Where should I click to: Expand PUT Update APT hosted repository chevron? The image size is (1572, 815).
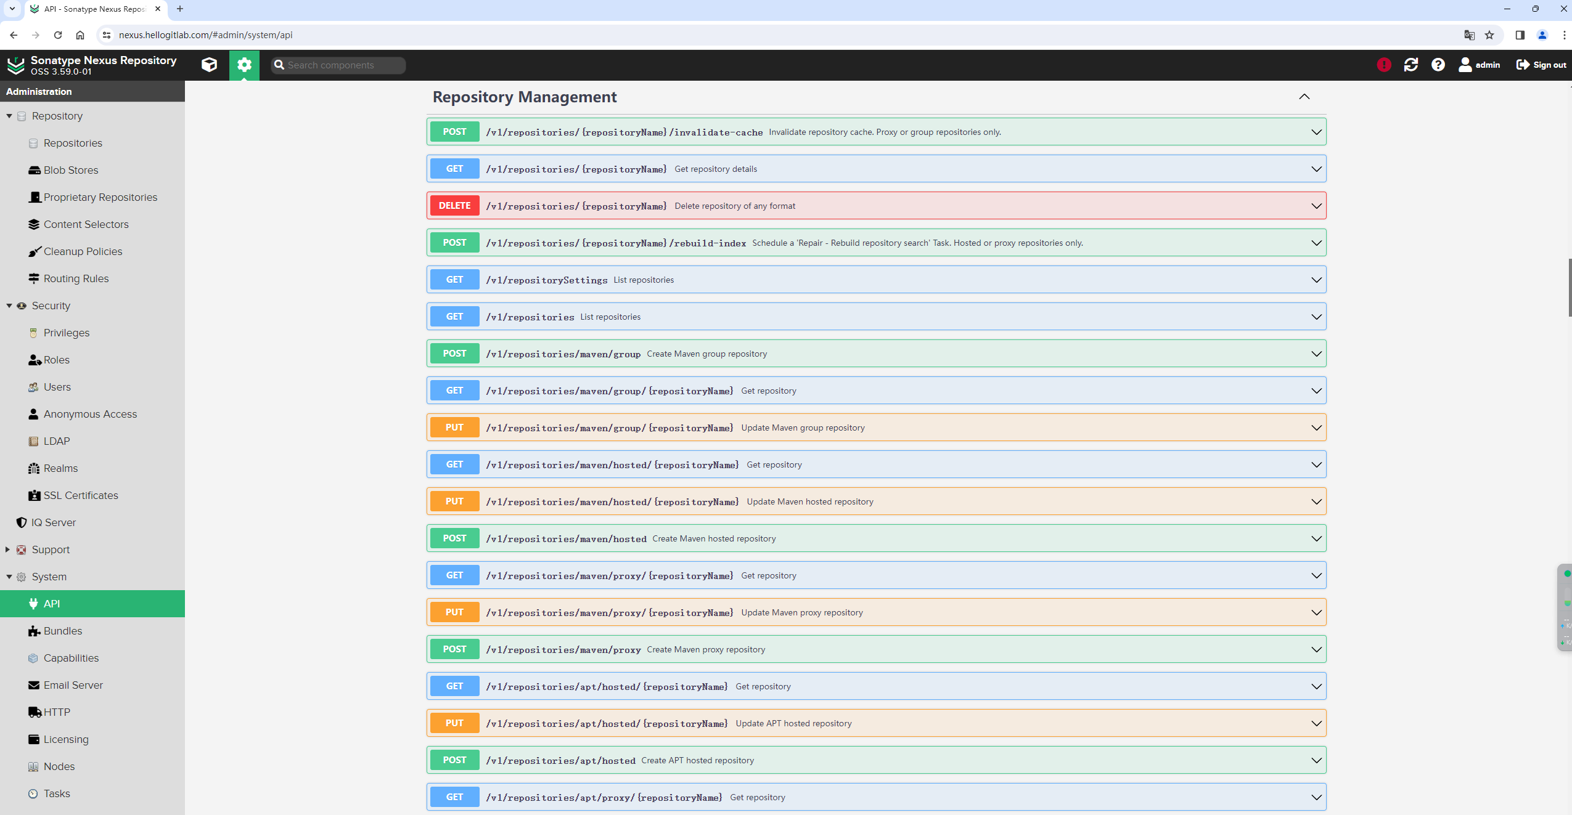1316,723
